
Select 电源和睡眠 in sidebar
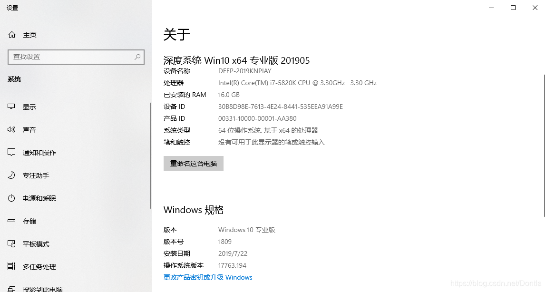pos(39,198)
